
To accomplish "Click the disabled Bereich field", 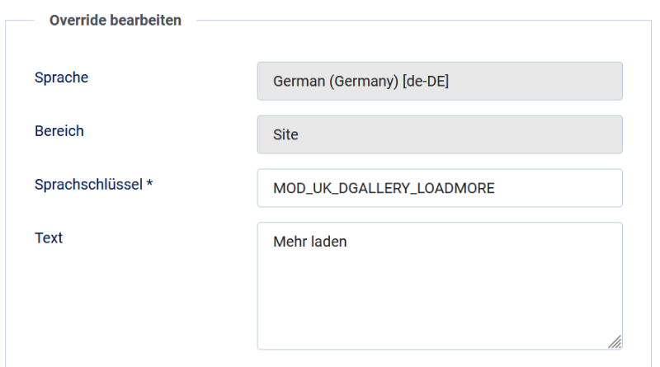I will click(x=440, y=134).
